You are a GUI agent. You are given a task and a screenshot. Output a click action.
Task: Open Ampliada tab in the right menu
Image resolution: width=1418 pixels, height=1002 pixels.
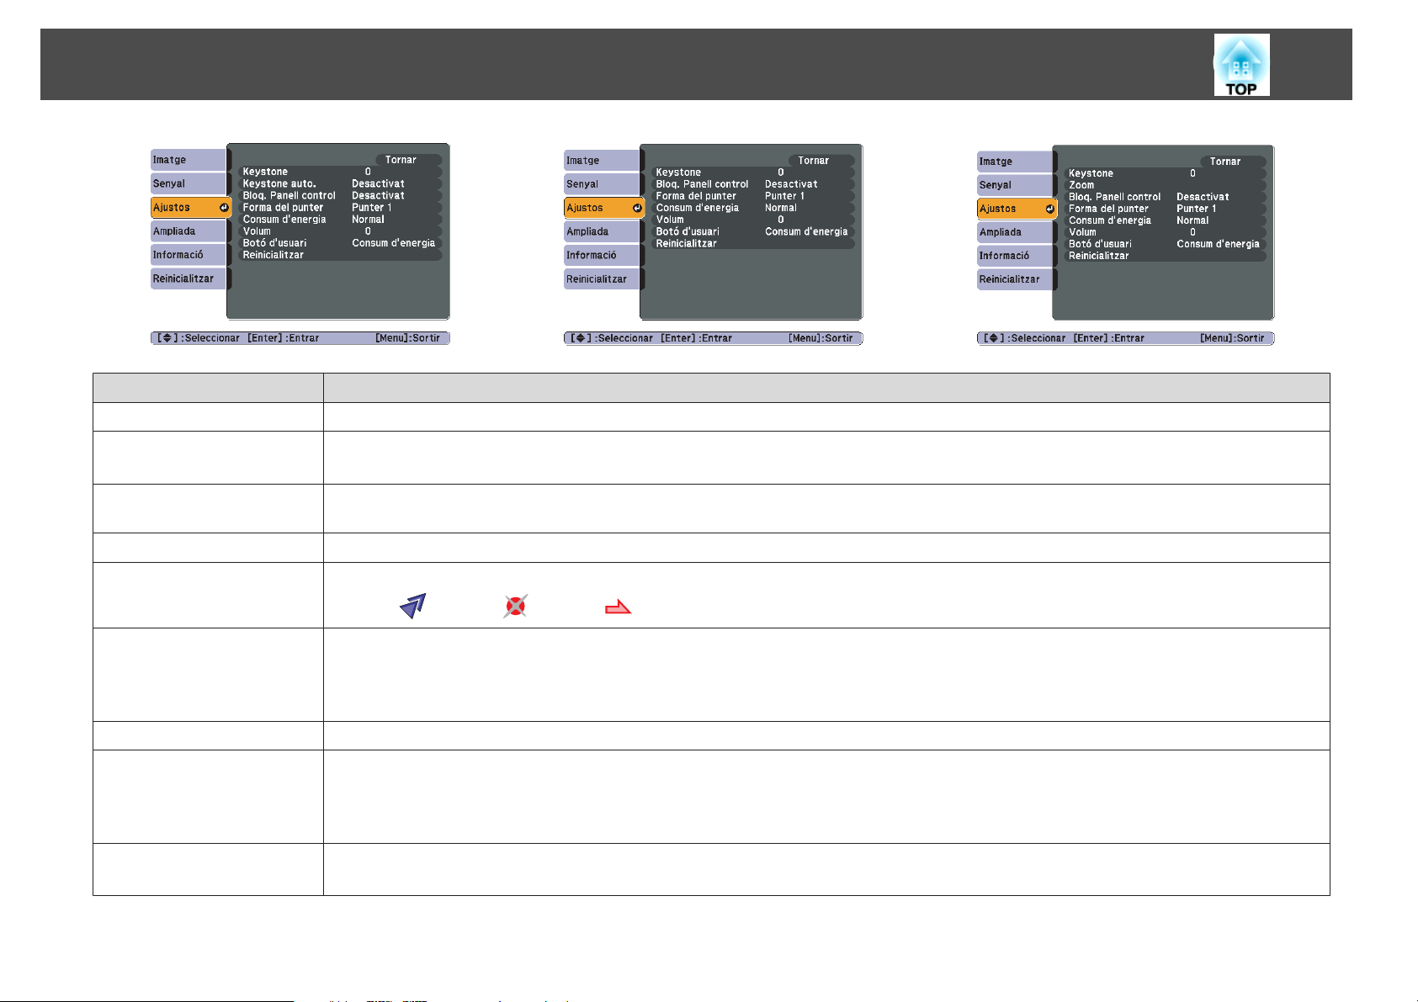click(1015, 232)
